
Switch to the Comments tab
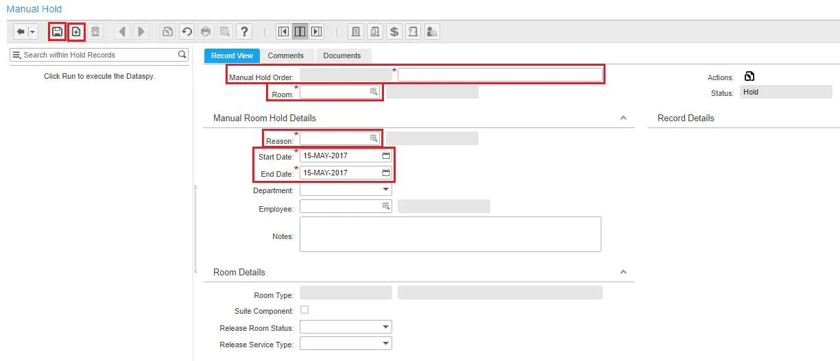[x=286, y=55]
